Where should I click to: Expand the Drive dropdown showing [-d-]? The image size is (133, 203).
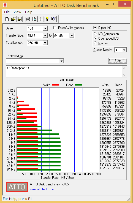coord(45,29)
